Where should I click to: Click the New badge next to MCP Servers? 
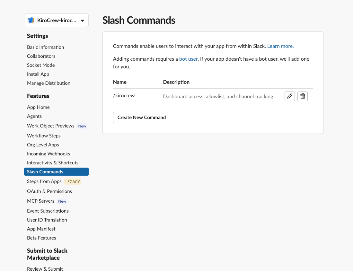coord(62,201)
